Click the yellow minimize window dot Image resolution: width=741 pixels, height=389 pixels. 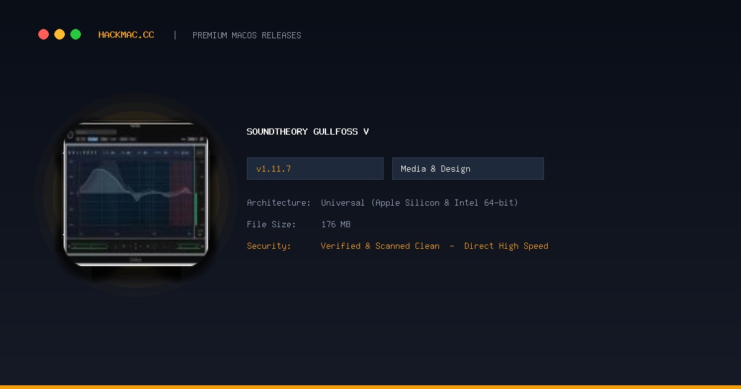[59, 35]
